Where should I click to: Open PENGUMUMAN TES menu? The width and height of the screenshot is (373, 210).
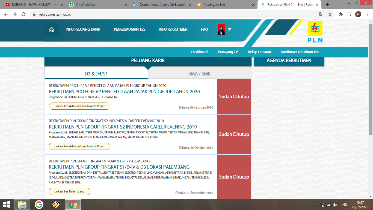(129, 30)
